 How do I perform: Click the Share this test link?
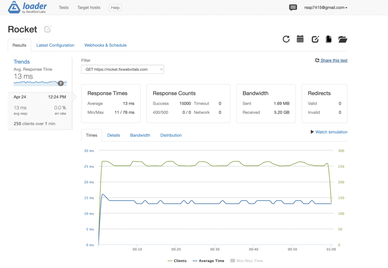[x=331, y=60]
